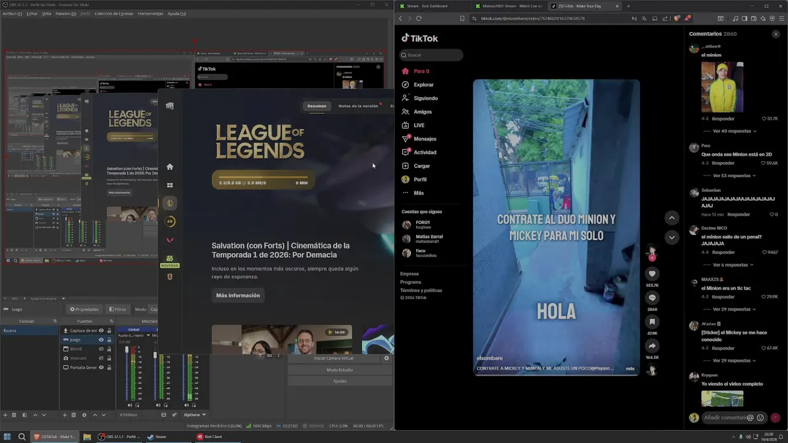
Task: Add a new scene in OBS Escenas
Action: (5, 415)
